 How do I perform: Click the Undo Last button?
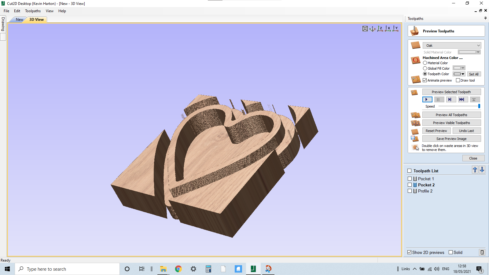(467, 131)
